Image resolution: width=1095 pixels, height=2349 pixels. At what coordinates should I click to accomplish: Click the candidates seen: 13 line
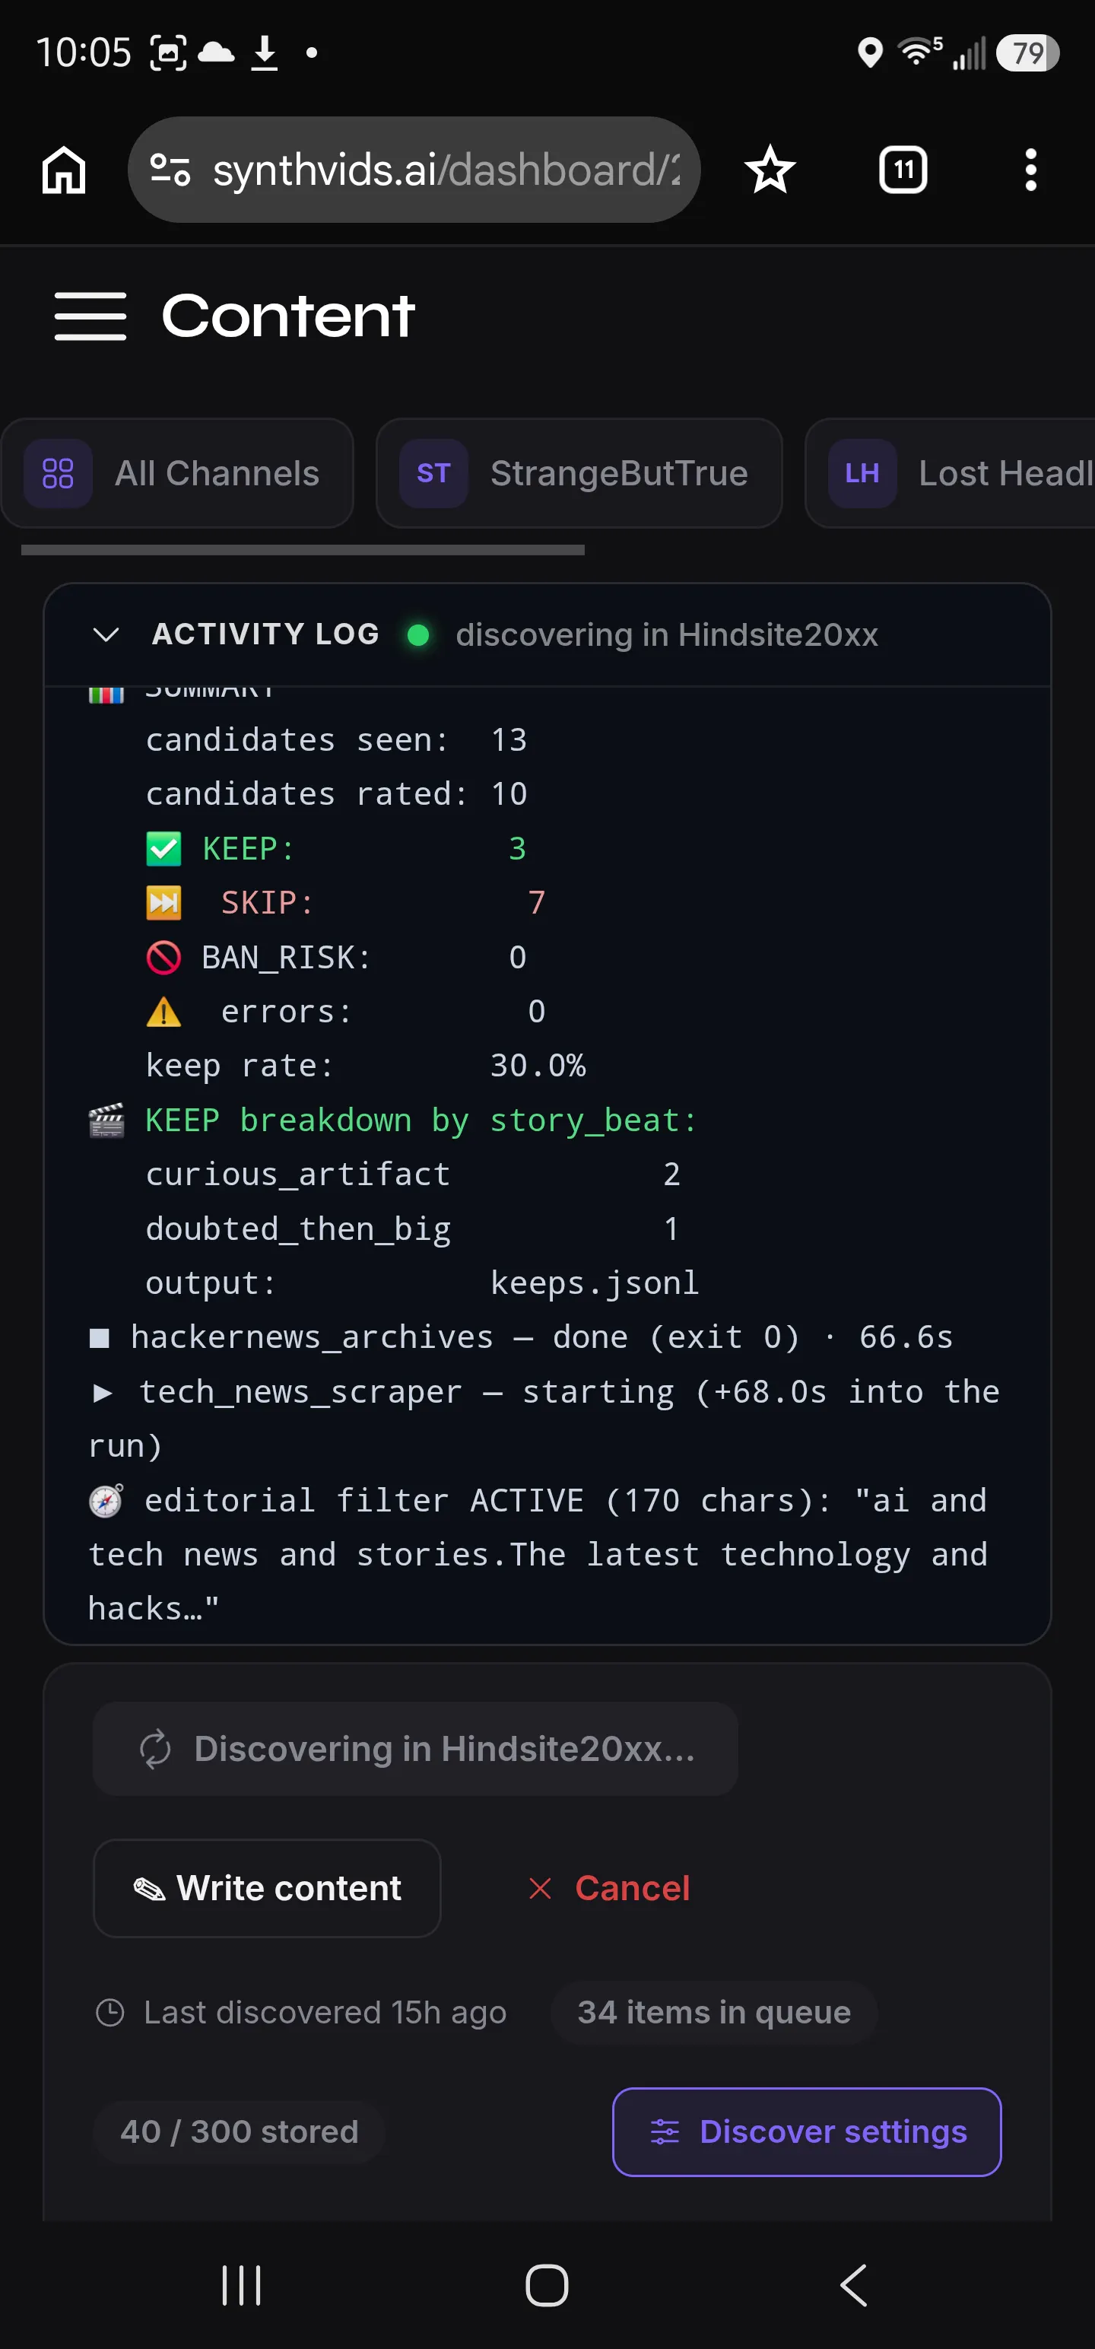pyautogui.click(x=335, y=739)
